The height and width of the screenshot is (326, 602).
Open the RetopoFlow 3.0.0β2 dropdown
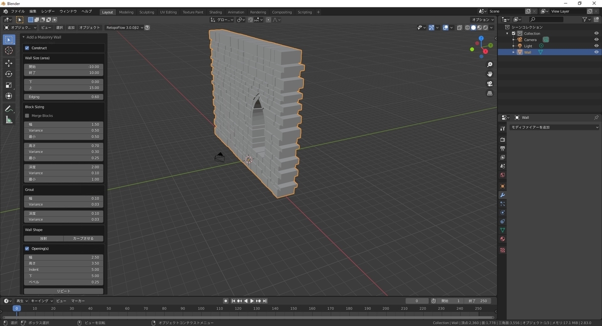point(124,28)
